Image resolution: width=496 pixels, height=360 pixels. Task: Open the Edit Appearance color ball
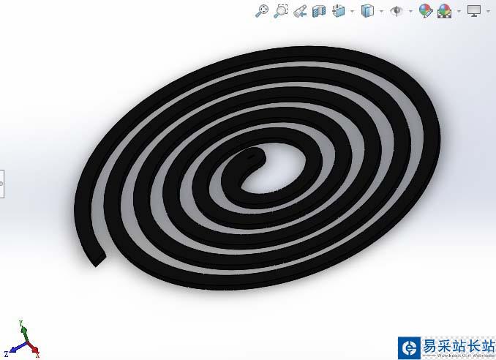(x=426, y=11)
